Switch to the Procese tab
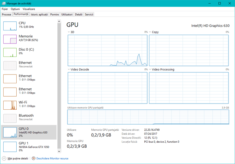 [7, 14]
